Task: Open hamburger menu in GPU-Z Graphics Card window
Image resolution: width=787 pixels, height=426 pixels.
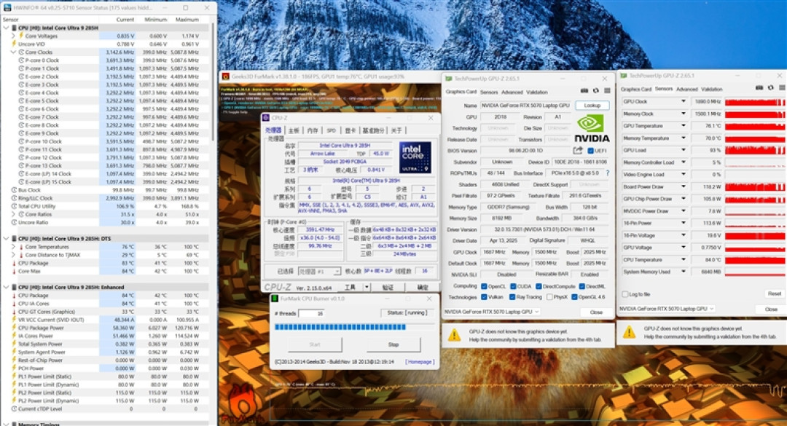Action: (607, 91)
